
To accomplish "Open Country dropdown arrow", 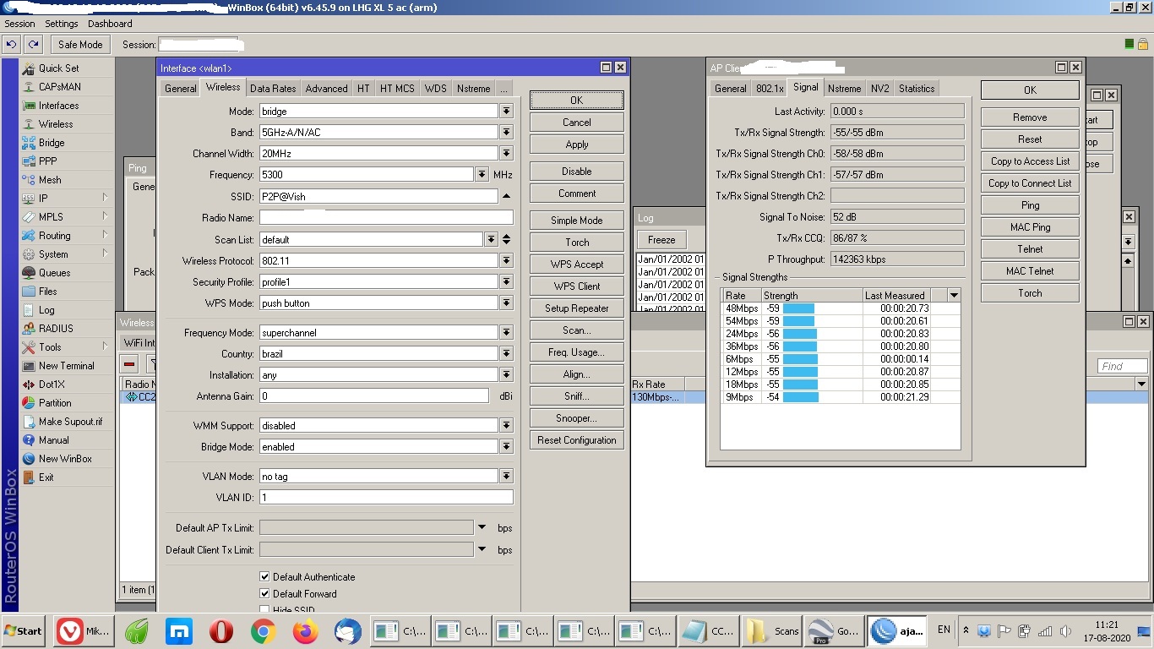I will 506,354.
